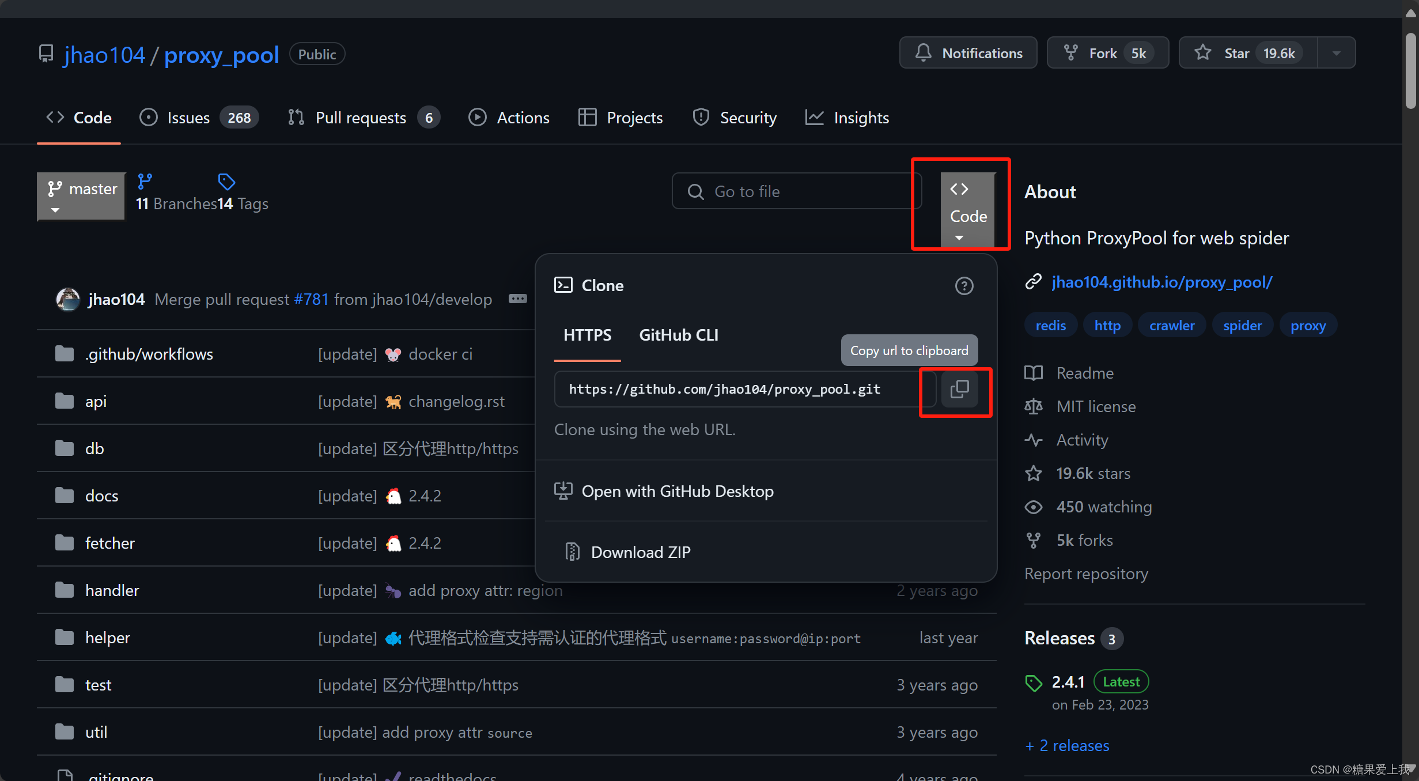Click the proxy_pool repository name link
This screenshot has height=781, width=1419.
click(222, 55)
